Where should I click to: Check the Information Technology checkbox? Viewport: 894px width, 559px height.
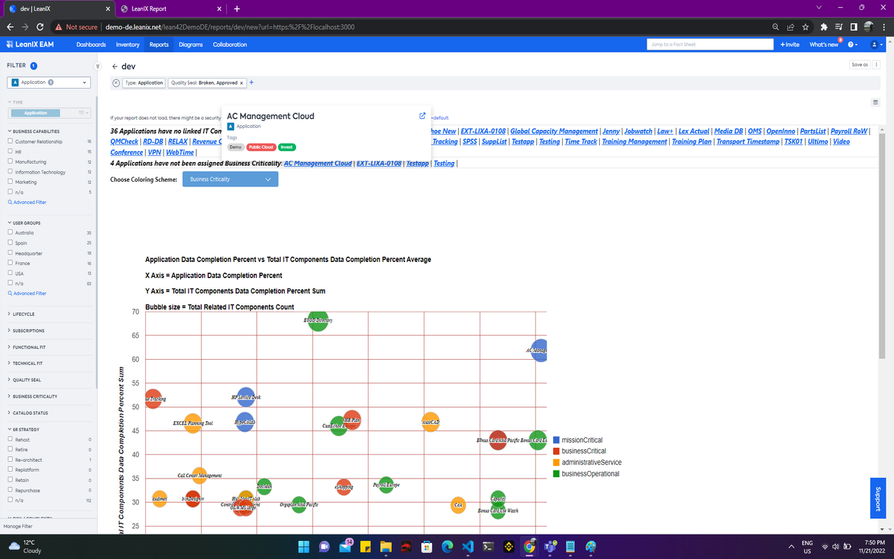pos(10,172)
